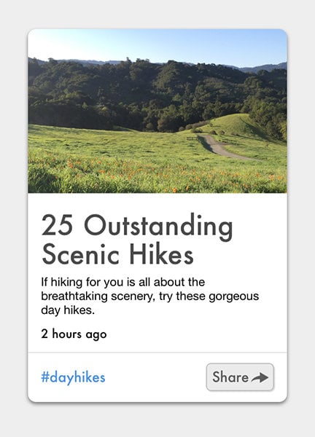Click empty footer space between hashtag and Share
The height and width of the screenshot is (437, 315).
156,377
